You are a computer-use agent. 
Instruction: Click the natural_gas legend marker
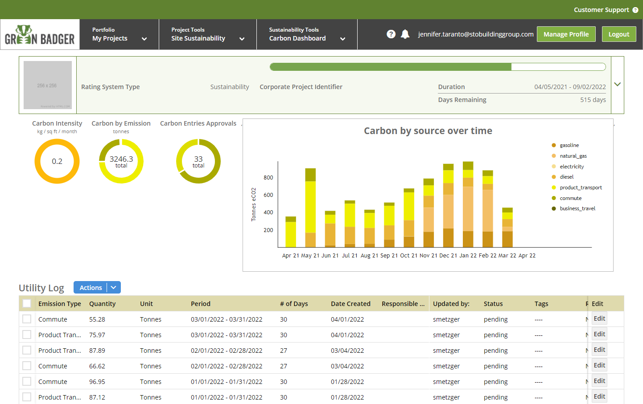(554, 156)
